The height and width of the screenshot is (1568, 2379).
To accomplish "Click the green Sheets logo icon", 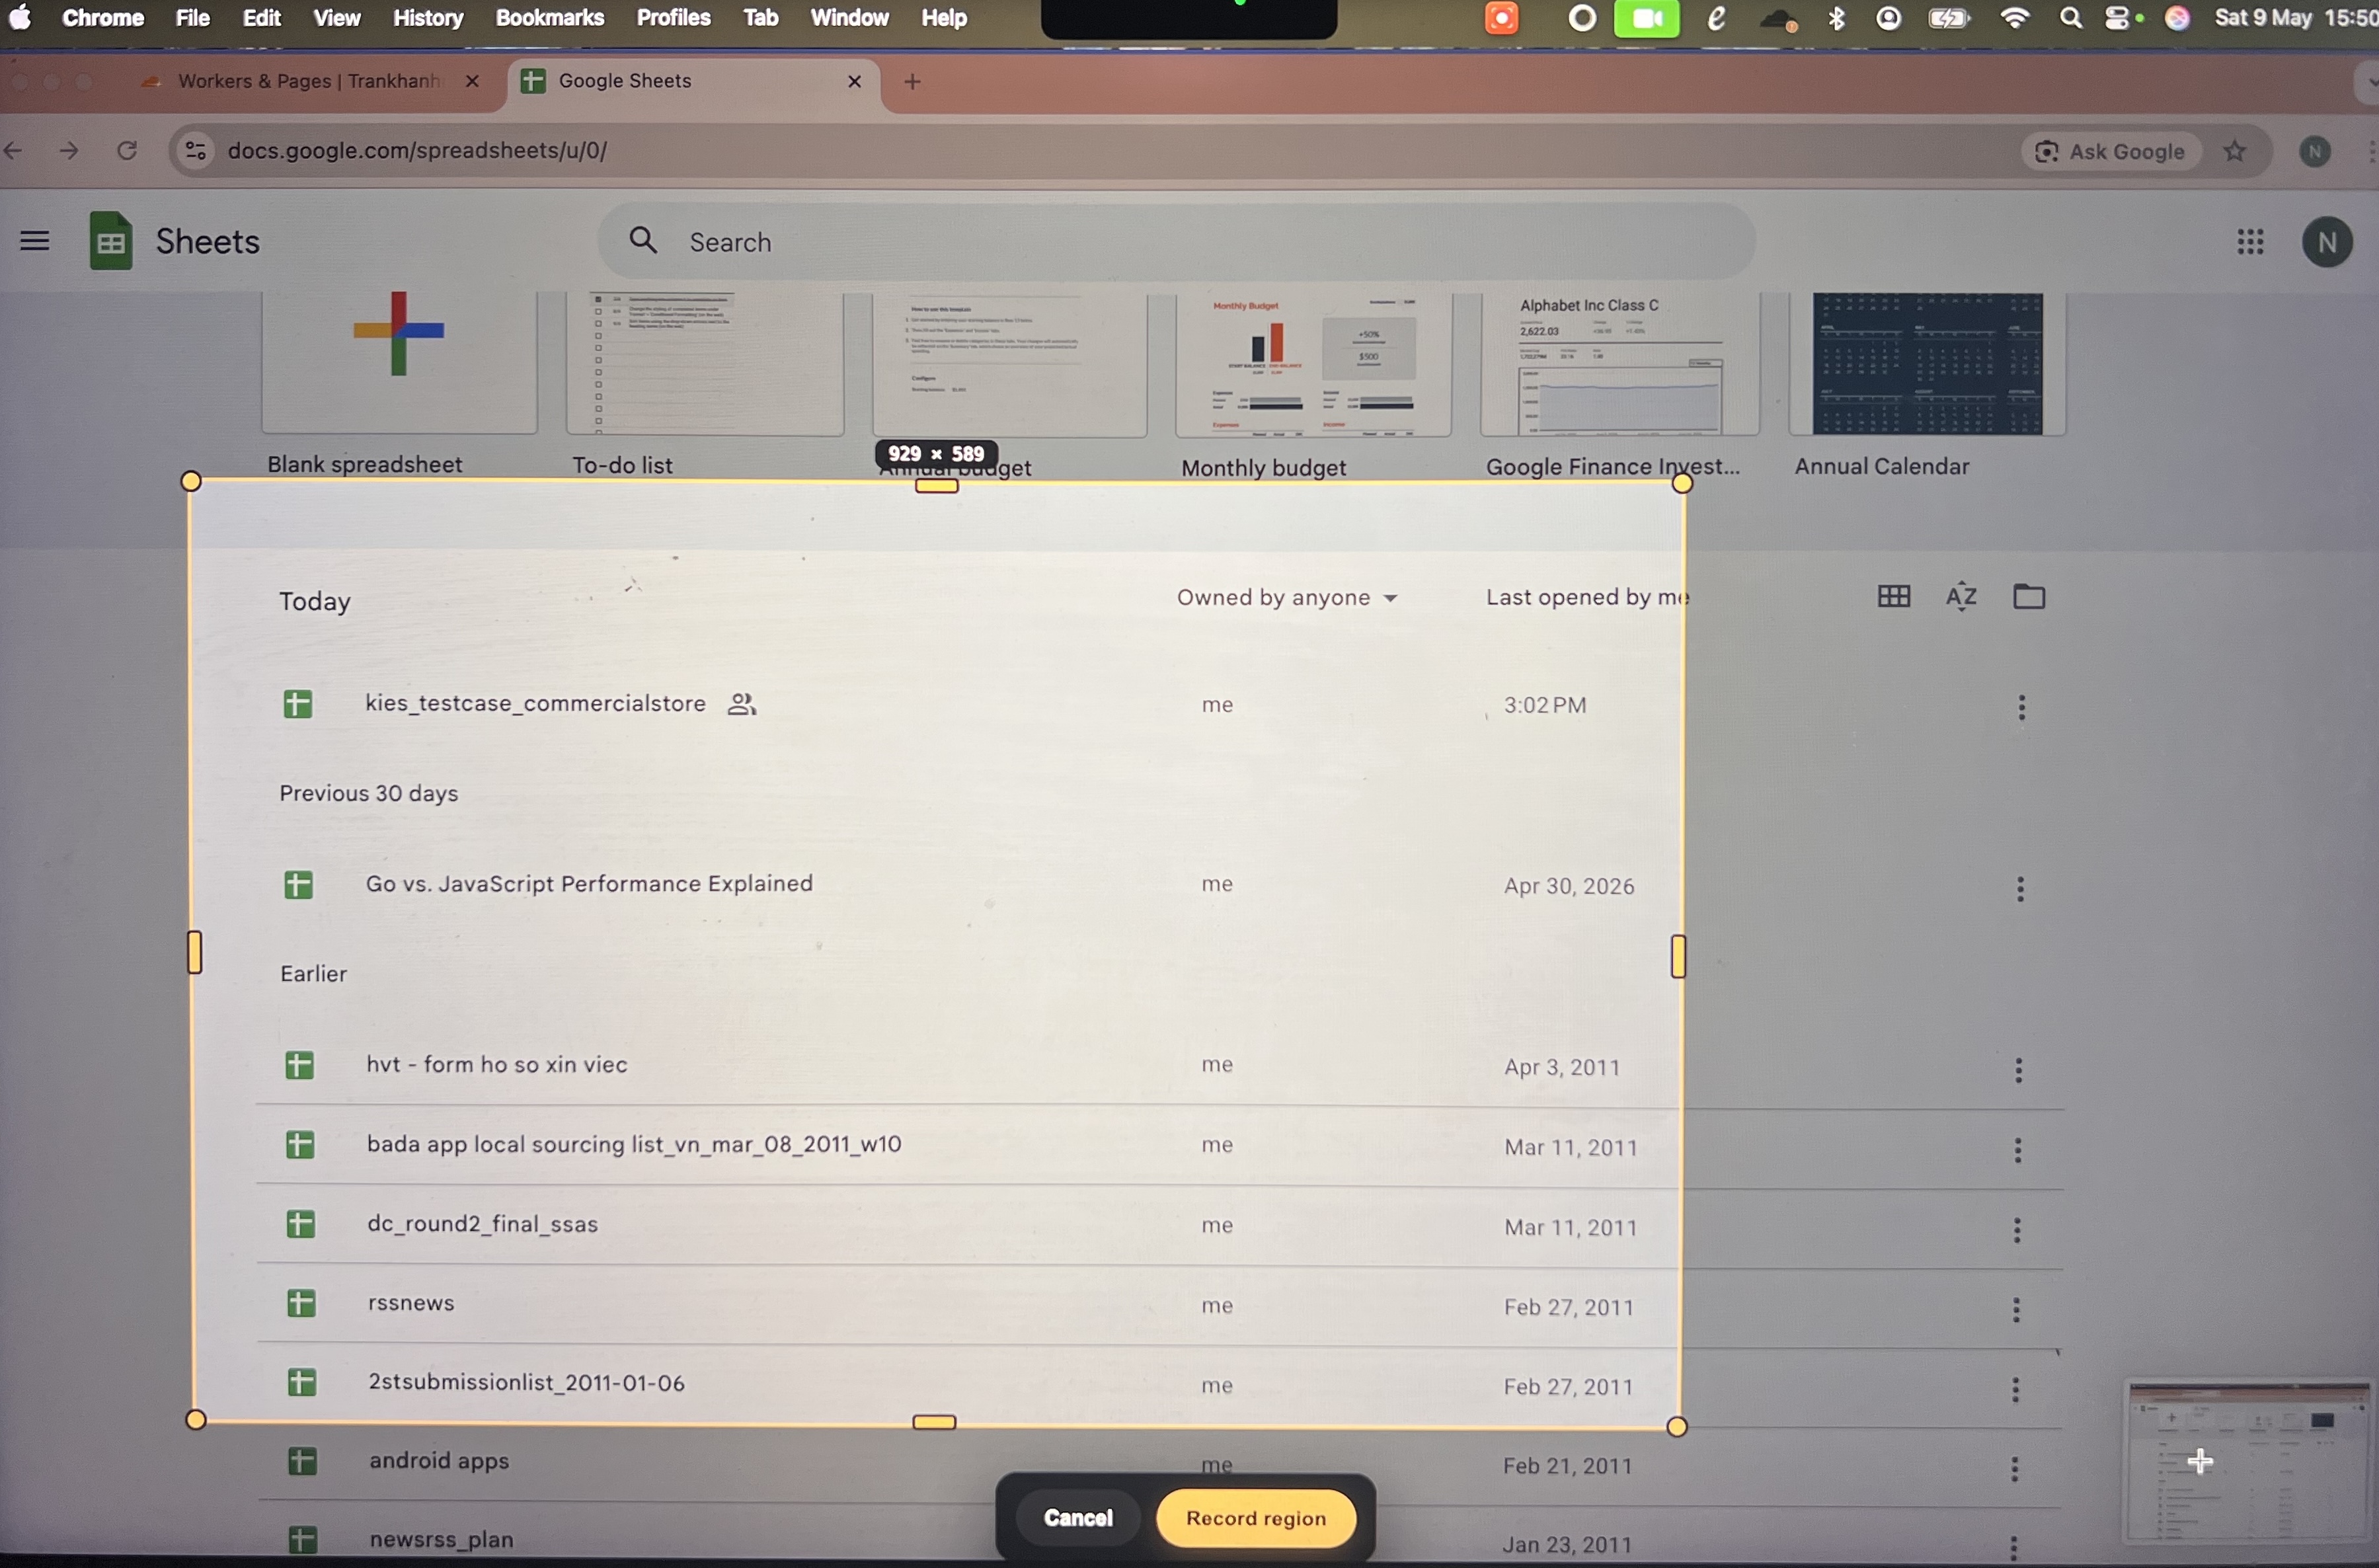I will pos(110,241).
